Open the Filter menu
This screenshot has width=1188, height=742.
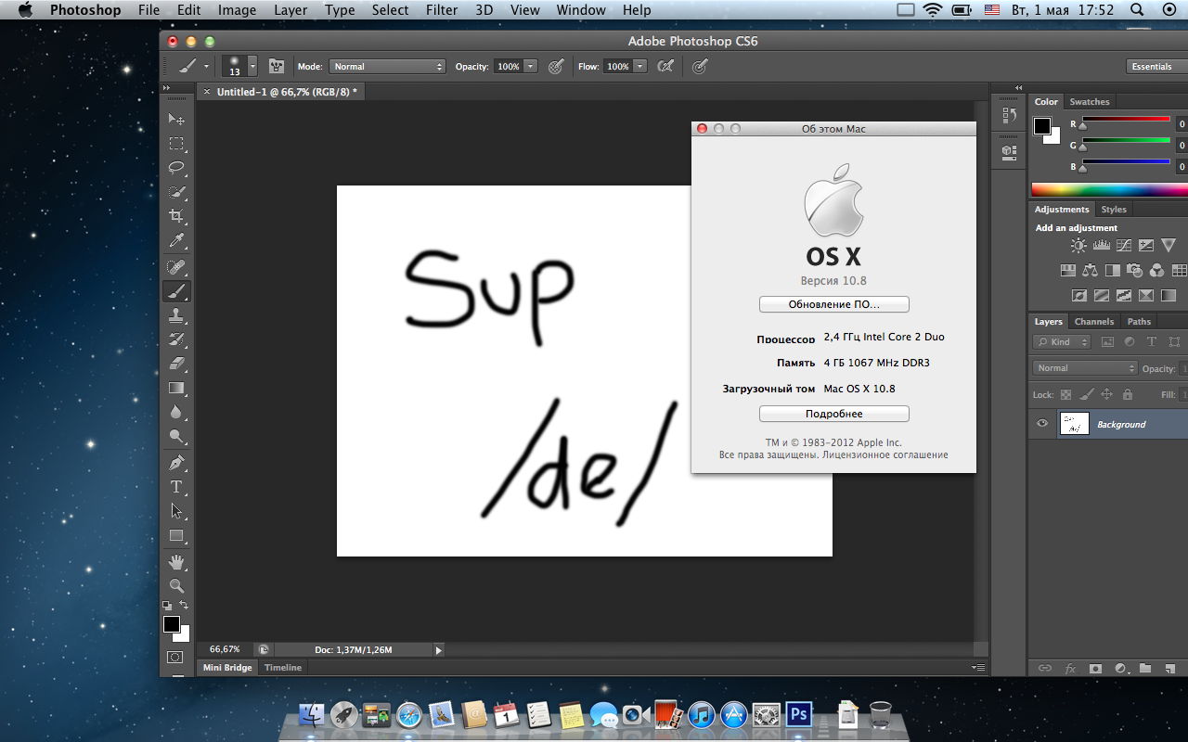click(442, 10)
